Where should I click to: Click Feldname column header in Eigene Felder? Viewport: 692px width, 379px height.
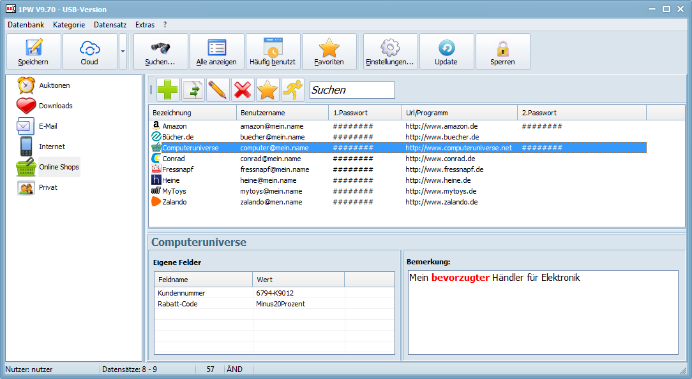pos(204,280)
